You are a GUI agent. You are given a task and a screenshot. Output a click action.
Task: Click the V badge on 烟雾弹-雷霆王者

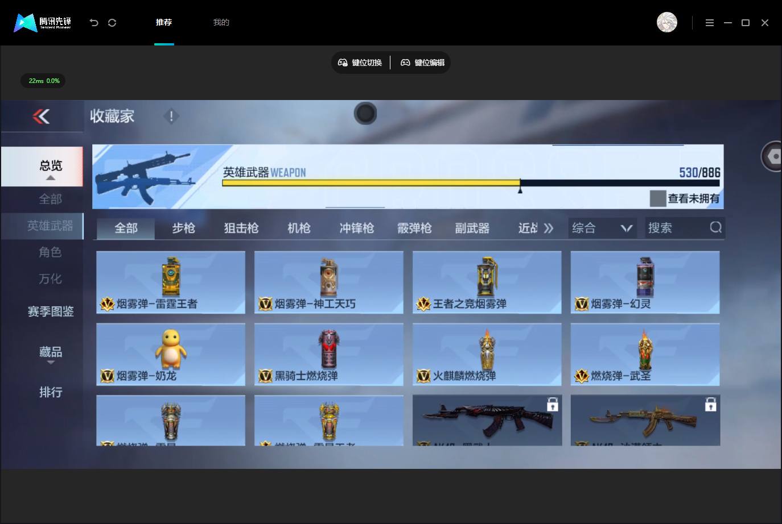coord(107,304)
